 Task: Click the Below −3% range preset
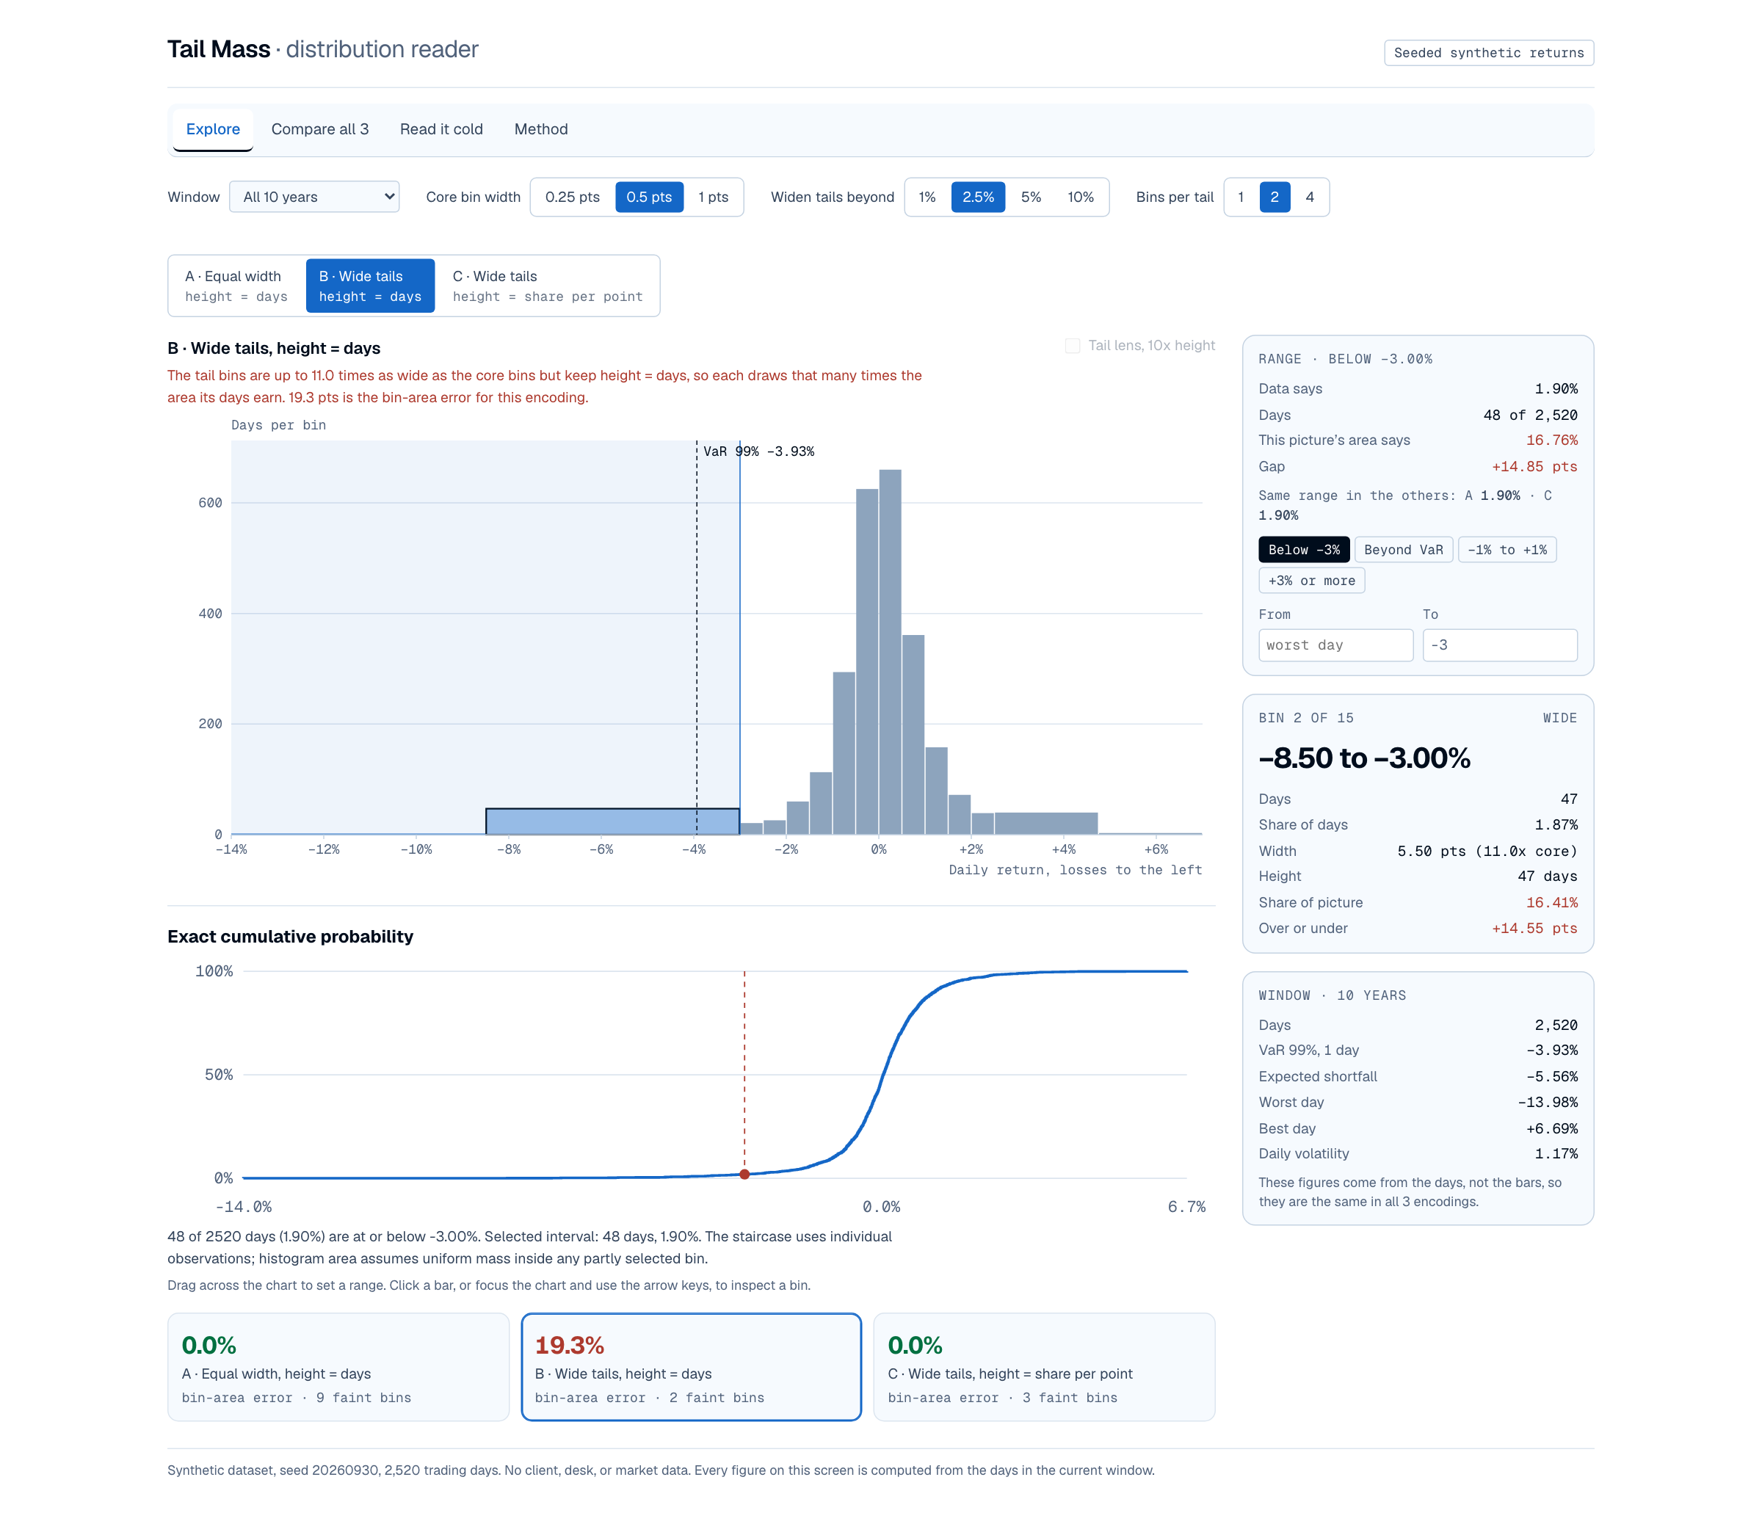coord(1304,549)
